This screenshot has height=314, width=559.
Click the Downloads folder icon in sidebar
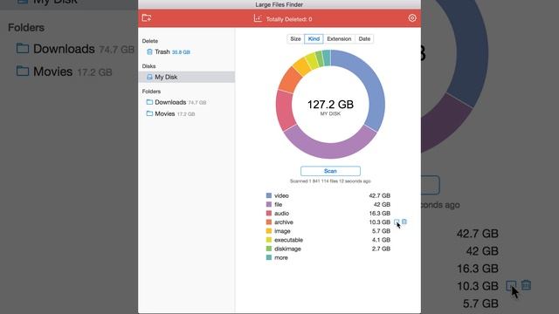point(149,102)
